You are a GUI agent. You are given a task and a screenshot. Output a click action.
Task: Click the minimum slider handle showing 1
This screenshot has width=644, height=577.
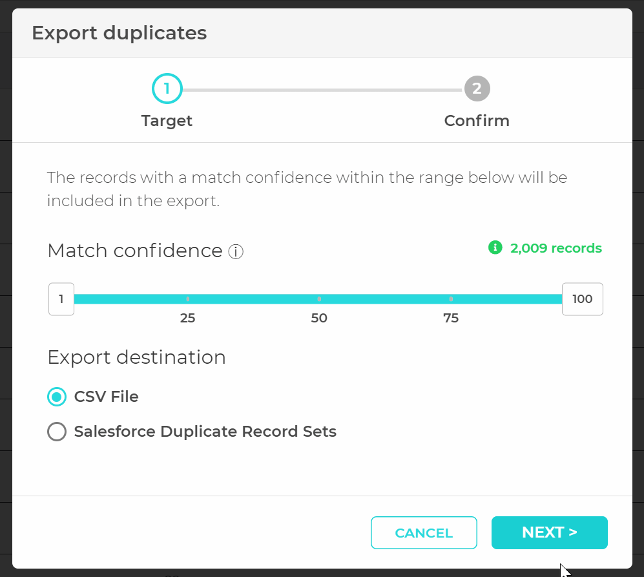click(x=61, y=299)
